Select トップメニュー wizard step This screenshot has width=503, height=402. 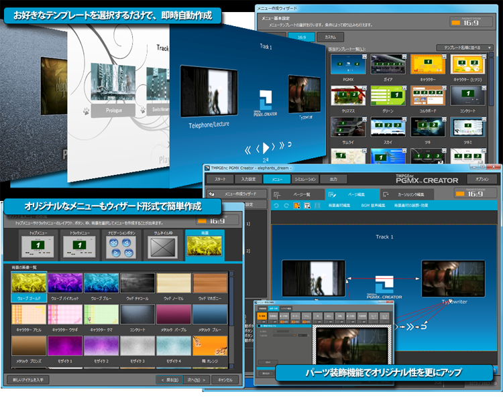pyautogui.click(x=38, y=244)
